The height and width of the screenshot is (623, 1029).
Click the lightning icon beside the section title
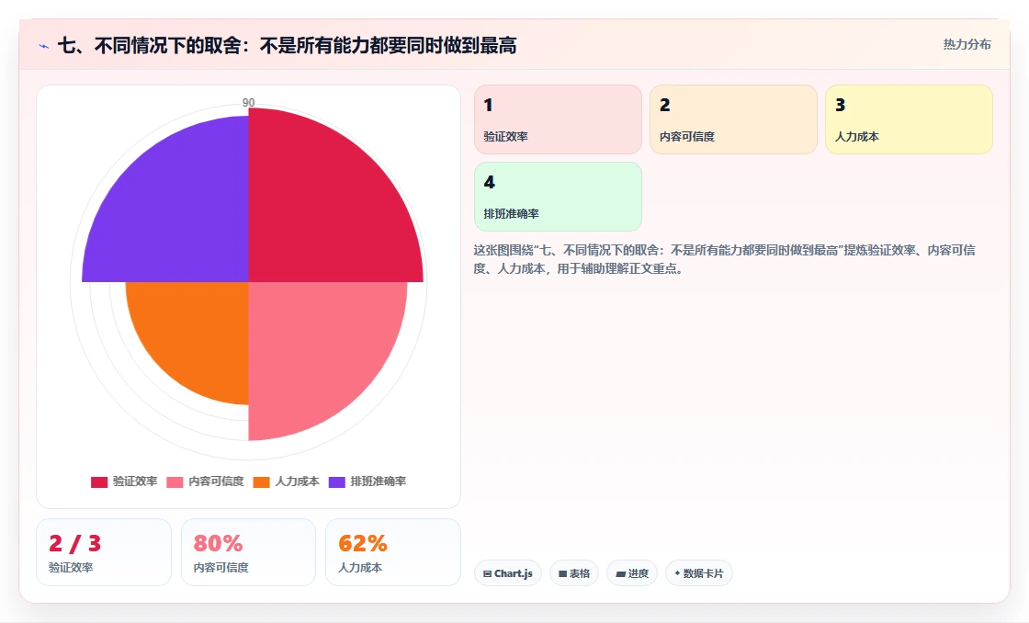[x=44, y=46]
